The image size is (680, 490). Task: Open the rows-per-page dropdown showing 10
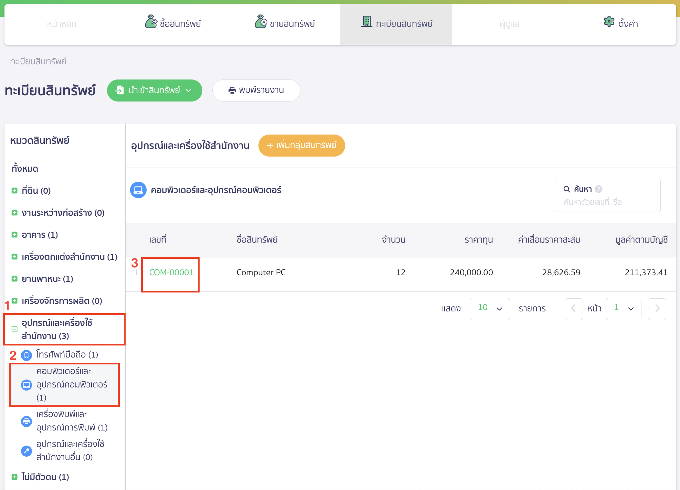[489, 309]
